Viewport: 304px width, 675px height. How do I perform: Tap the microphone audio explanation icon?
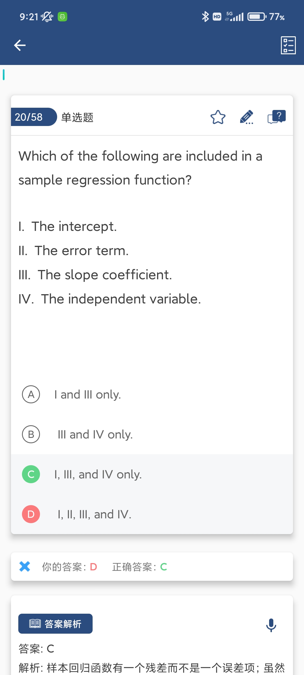click(x=271, y=625)
